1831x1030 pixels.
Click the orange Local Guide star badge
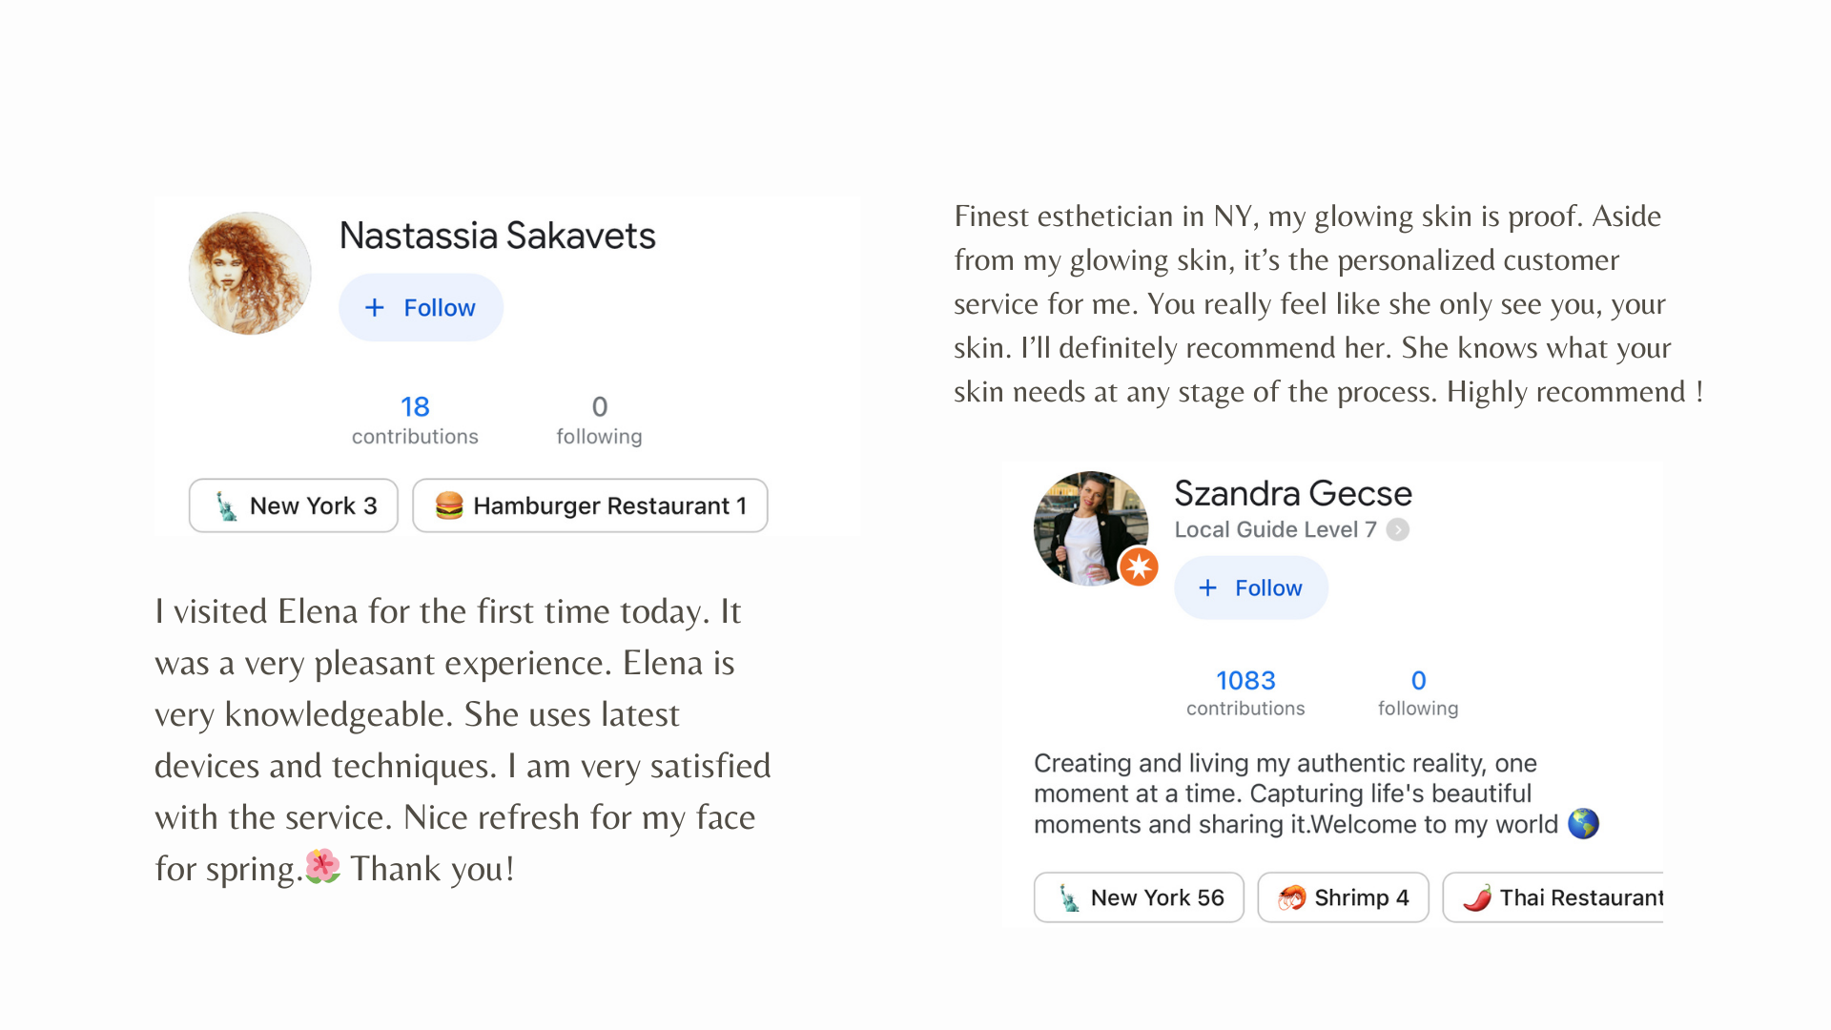point(1139,566)
